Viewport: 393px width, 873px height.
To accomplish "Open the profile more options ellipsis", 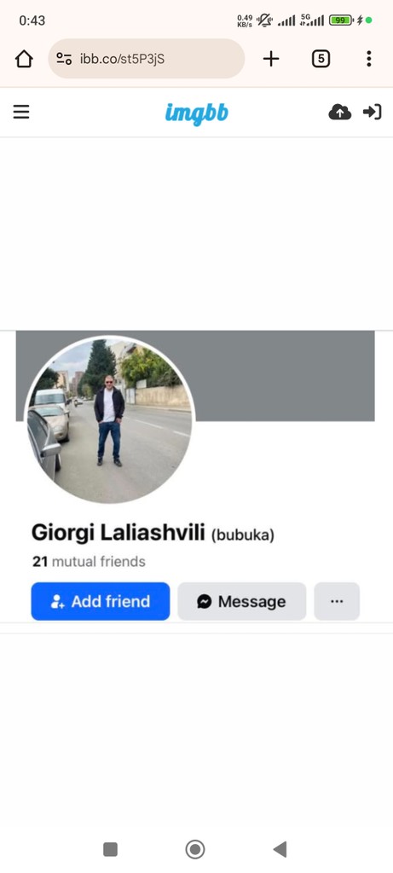I will (x=337, y=601).
